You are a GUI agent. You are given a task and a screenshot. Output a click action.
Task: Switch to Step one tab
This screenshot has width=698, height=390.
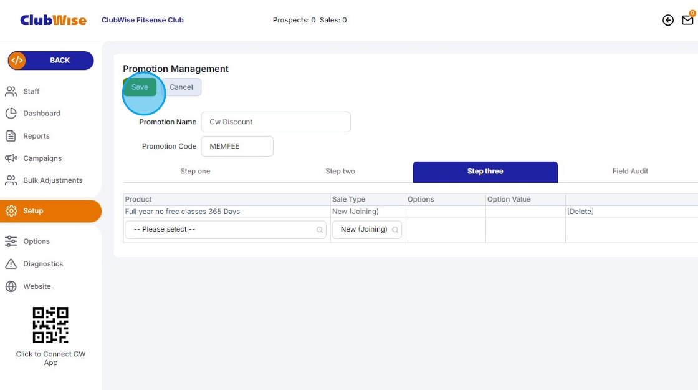coord(196,172)
